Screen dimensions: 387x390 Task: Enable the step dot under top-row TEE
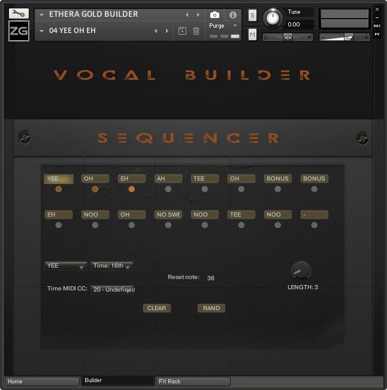coord(205,189)
